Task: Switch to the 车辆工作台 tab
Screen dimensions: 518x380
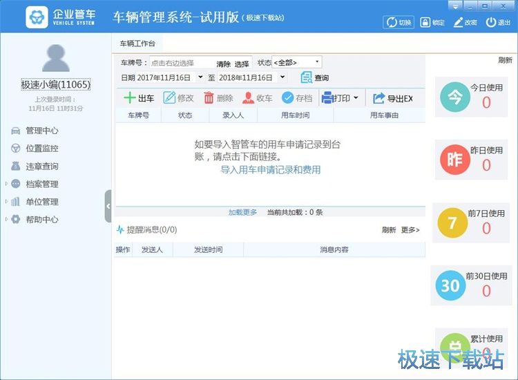Action: coord(137,43)
